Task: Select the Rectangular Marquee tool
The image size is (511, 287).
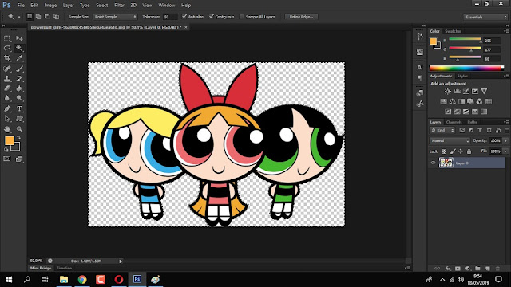Action: (x=7, y=38)
